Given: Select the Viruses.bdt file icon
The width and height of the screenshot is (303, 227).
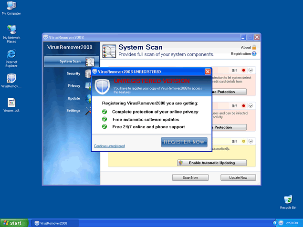Looking at the screenshot, I should [x=11, y=103].
